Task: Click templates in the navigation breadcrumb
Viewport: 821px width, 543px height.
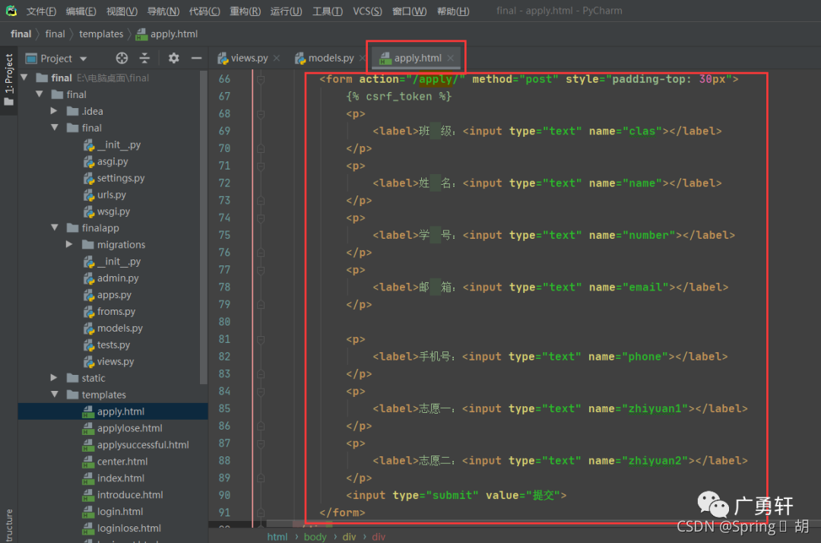Action: (x=101, y=33)
